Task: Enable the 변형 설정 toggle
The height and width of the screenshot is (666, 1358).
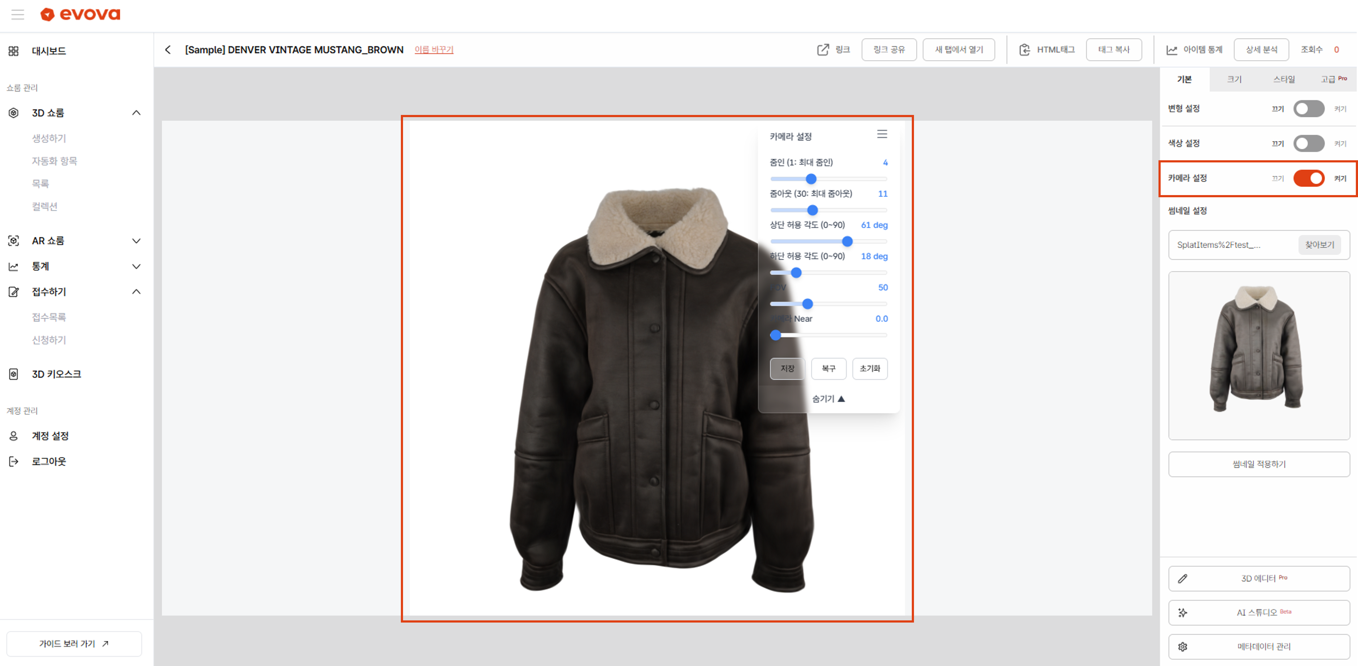Action: pyautogui.click(x=1308, y=108)
